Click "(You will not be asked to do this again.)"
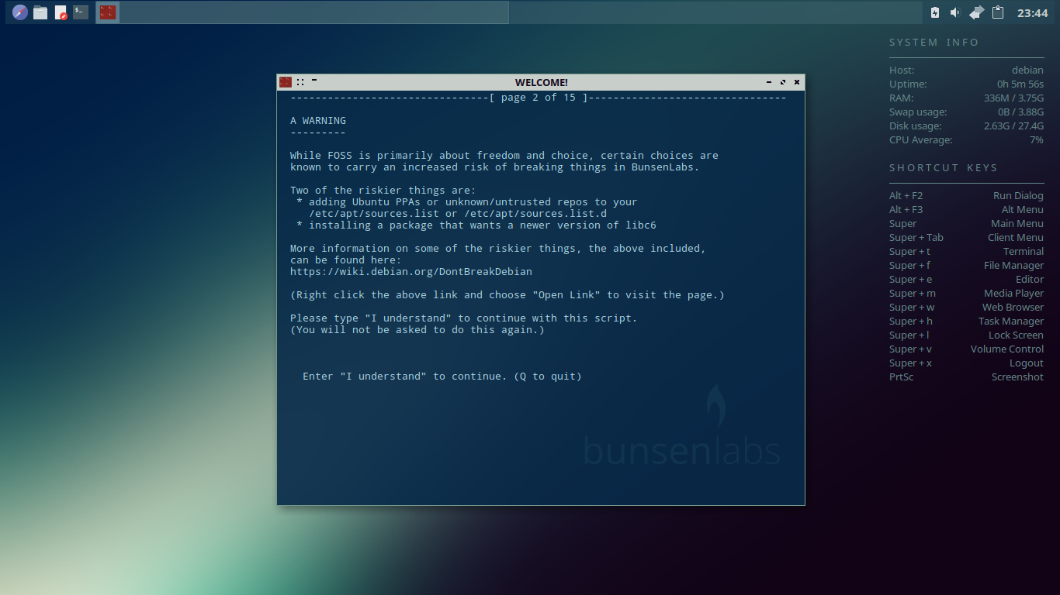1060x595 pixels. coord(417,330)
